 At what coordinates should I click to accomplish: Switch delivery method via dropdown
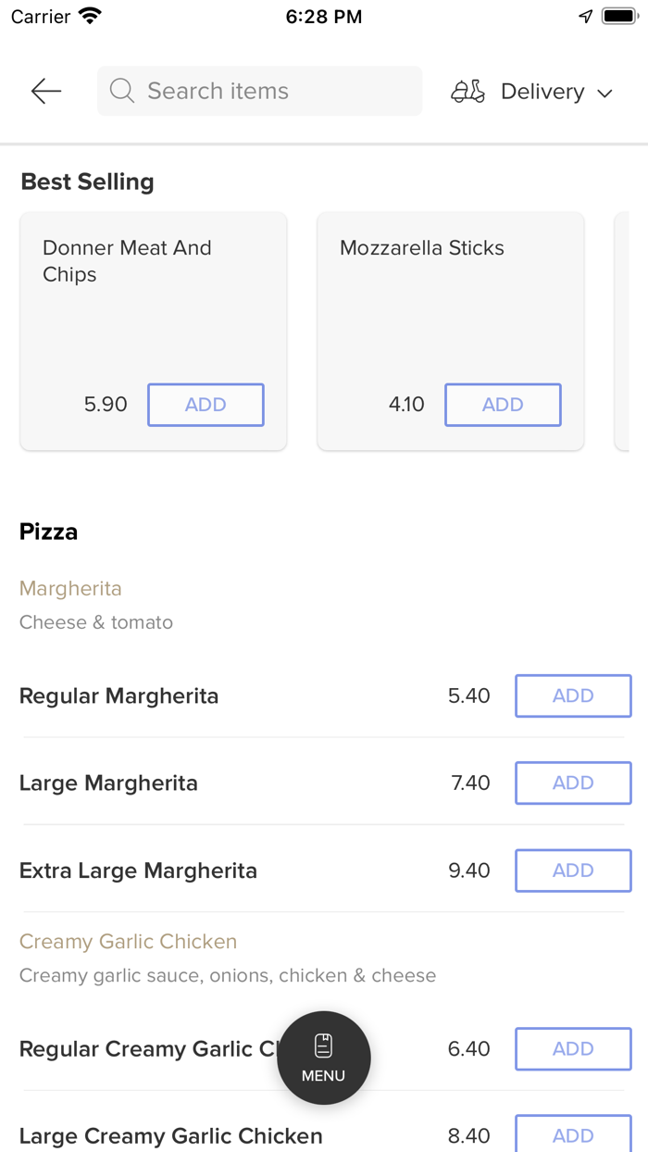coord(542,91)
